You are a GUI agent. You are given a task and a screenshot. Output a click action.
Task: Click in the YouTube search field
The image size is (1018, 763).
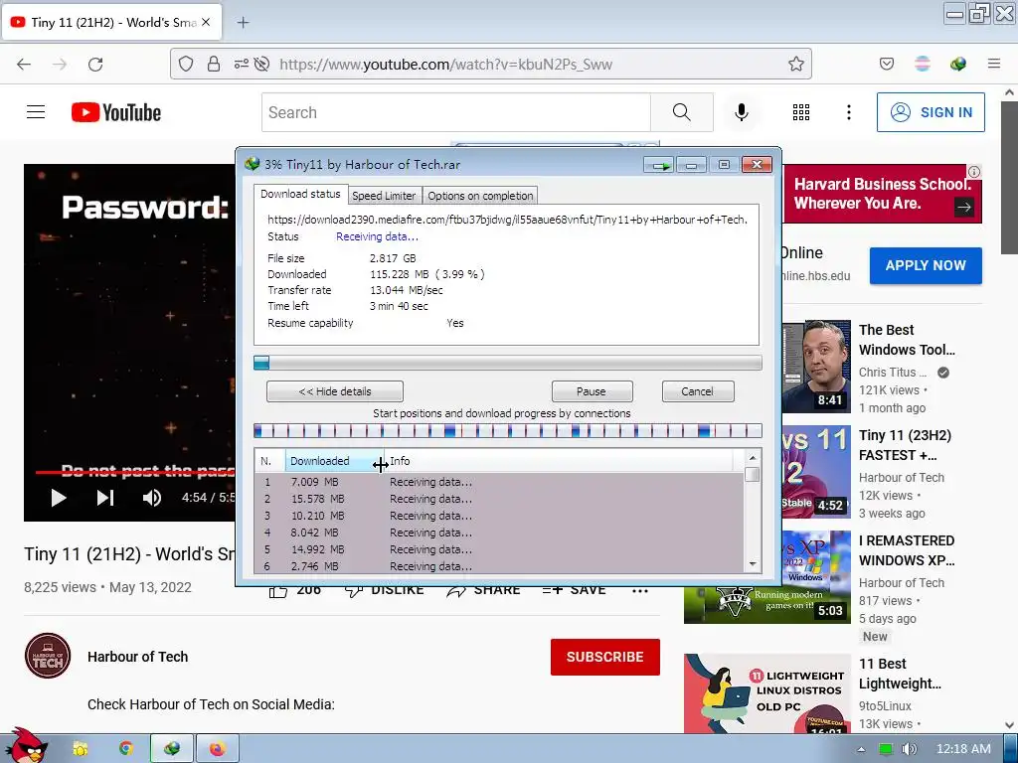click(455, 112)
